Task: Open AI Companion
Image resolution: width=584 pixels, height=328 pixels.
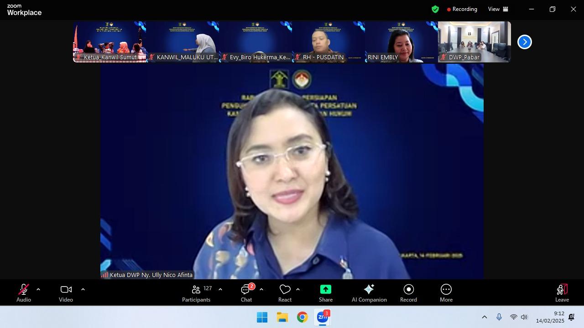Action: 369,292
